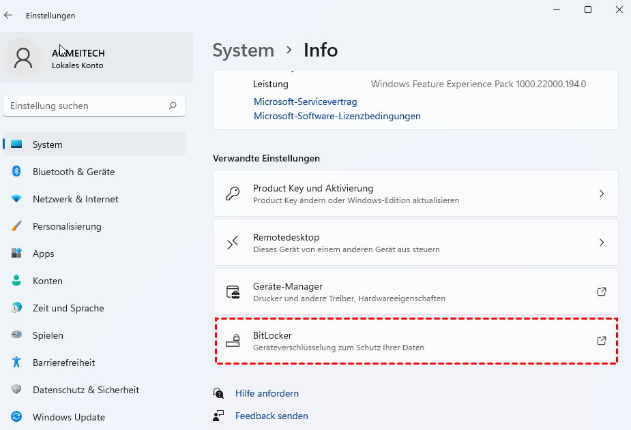Go to Datenschutz & Sicherheit

pyautogui.click(x=85, y=390)
